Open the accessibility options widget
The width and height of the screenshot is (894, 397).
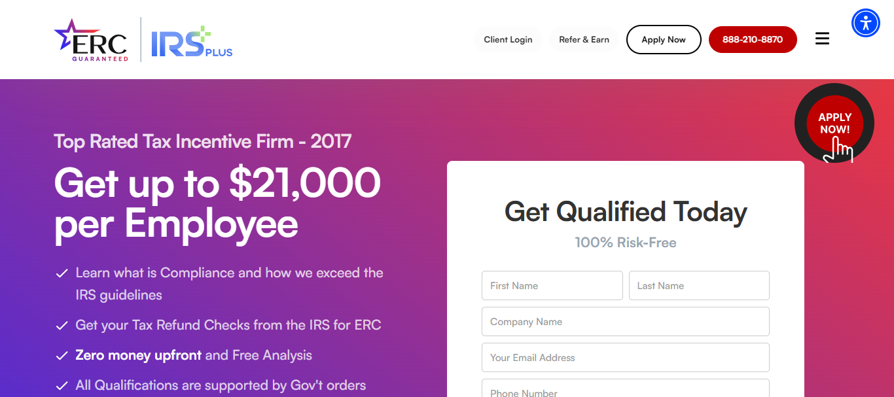tap(865, 24)
